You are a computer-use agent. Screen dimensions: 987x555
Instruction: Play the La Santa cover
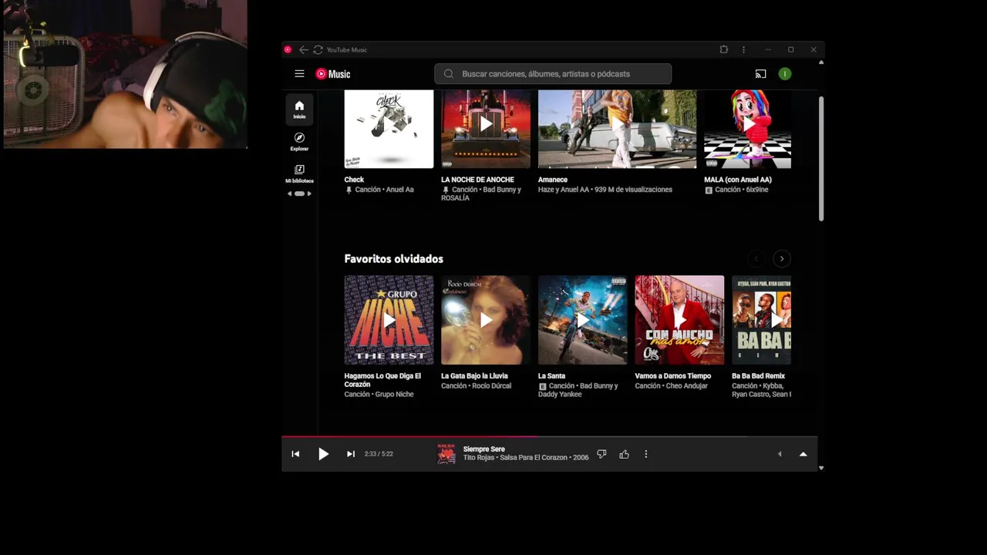tap(582, 320)
